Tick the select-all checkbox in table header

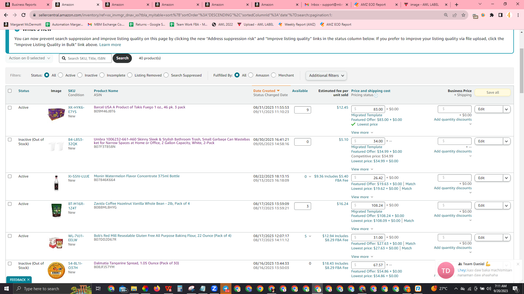pos(10,91)
